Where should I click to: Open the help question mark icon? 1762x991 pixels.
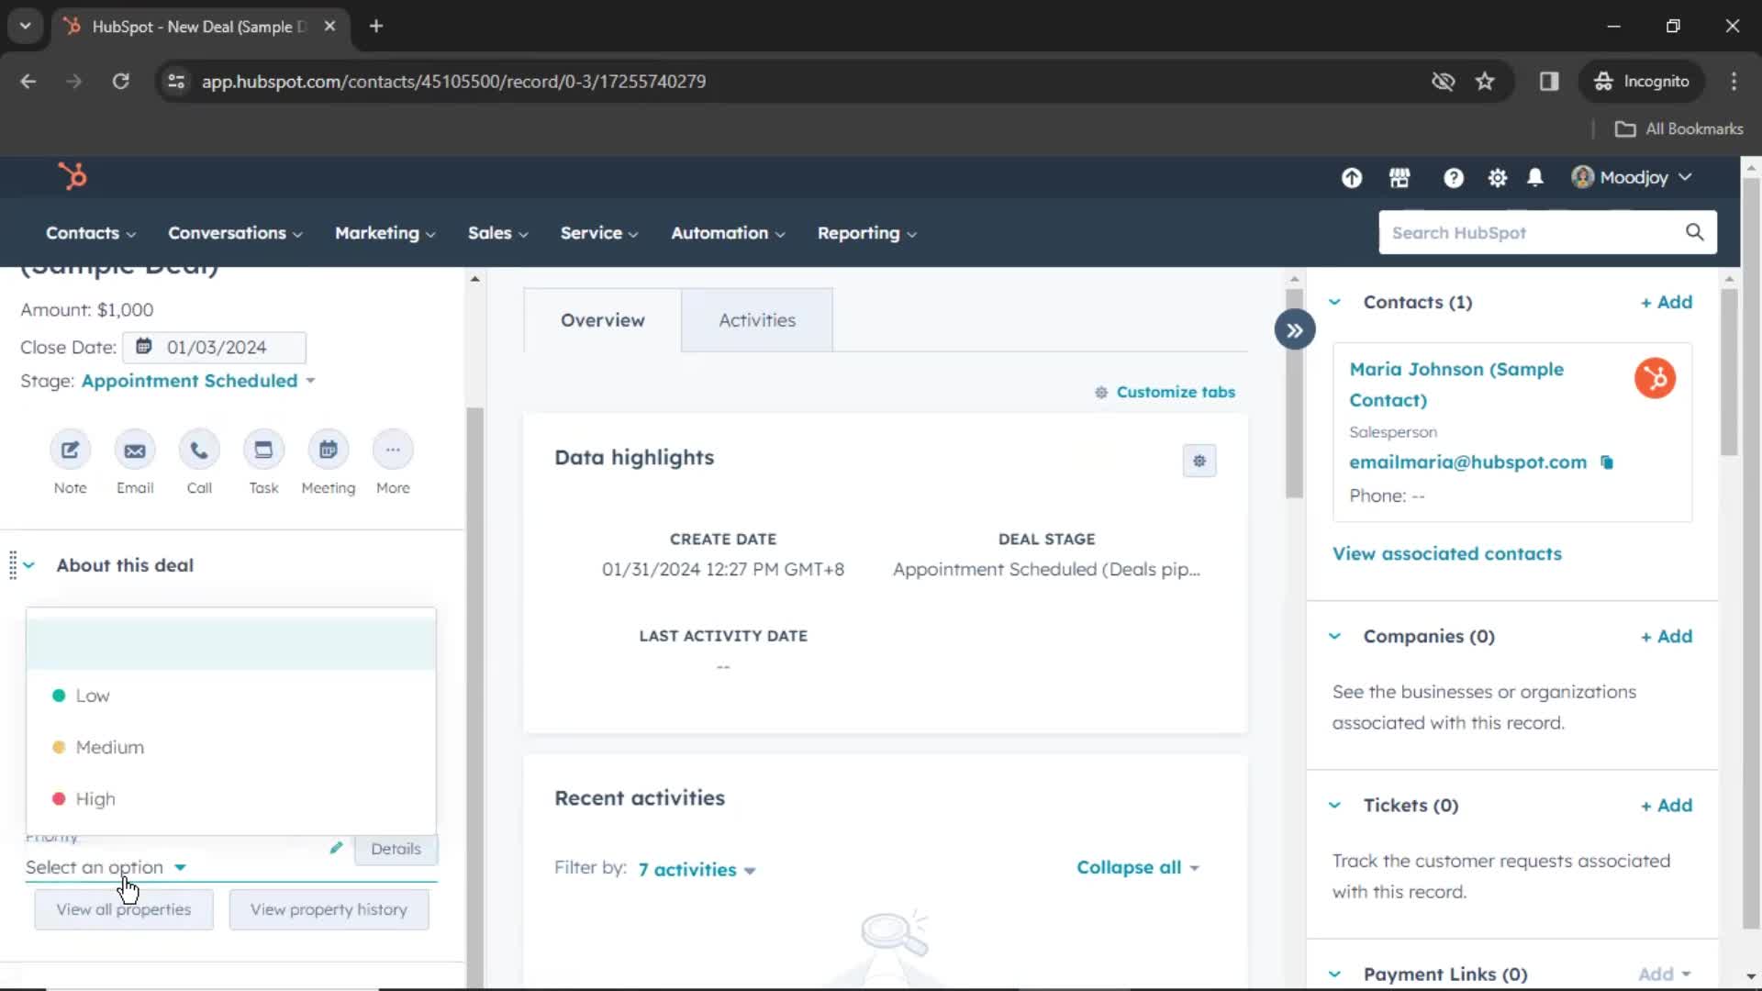coord(1453,178)
